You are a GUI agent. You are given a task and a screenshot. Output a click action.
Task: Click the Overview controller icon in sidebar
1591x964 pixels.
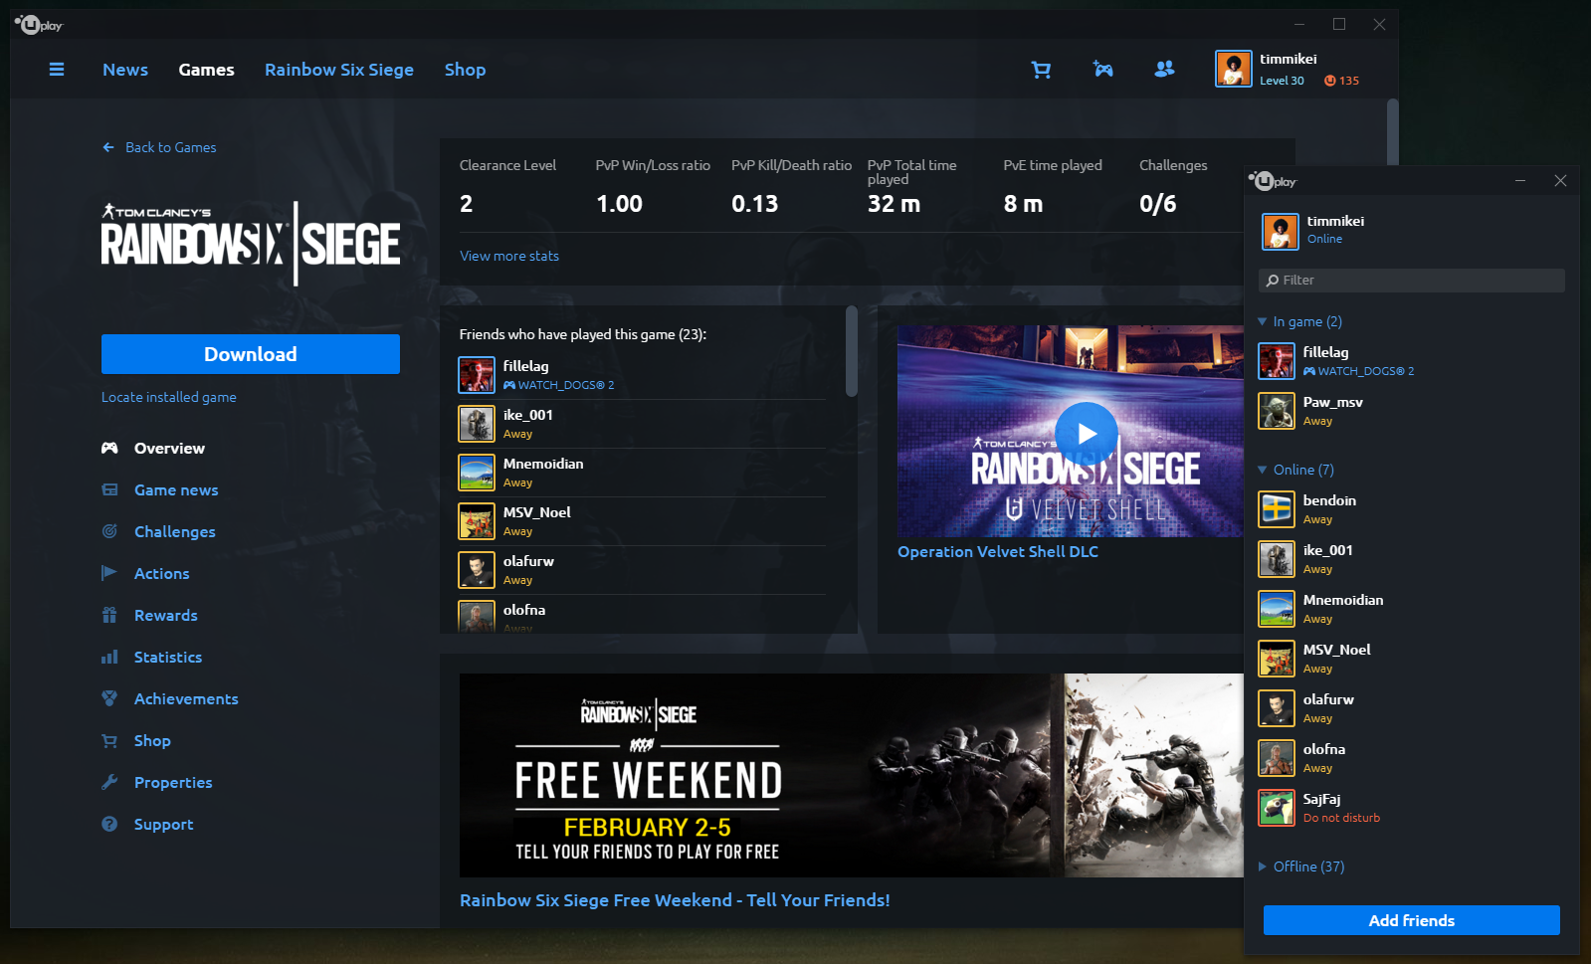[x=109, y=448]
